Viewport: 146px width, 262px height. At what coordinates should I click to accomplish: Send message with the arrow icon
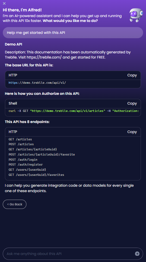137,254
